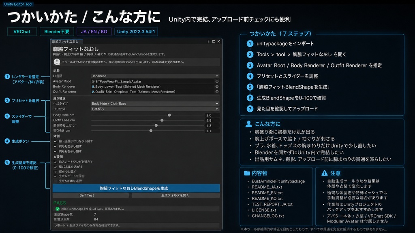Click the Body Hide cm value field 2.0

[212, 115]
